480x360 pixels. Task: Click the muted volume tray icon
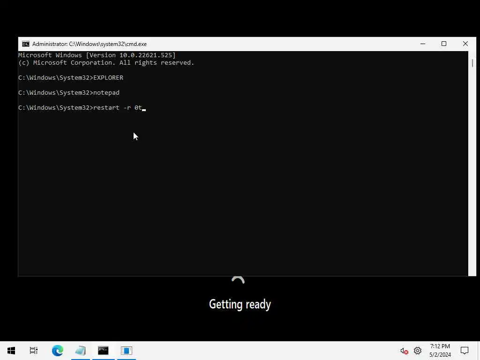404,351
